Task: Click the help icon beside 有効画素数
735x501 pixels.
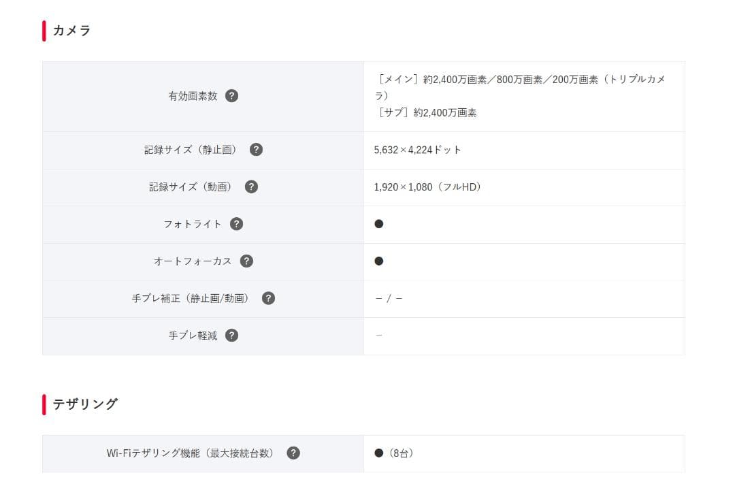Action: [232, 96]
